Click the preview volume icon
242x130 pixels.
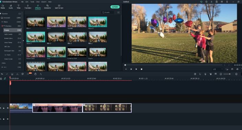tap(238, 69)
